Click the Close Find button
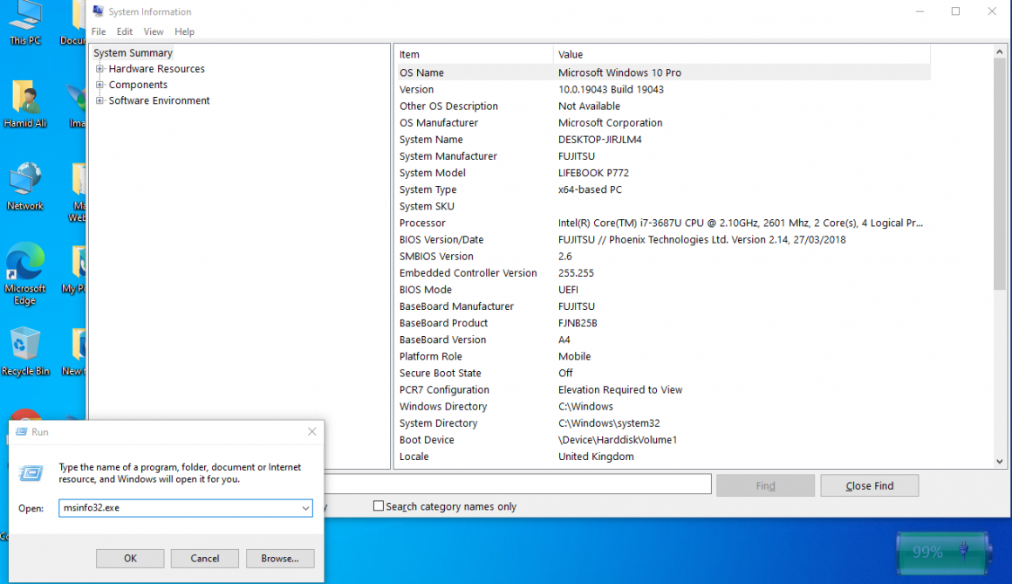This screenshot has height=584, width=1012. pos(869,484)
